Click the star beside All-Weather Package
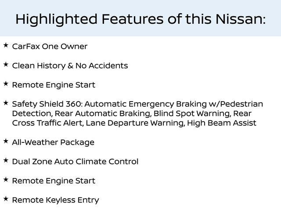Image resolution: width=281 pixels, height=211 pixels. pos(5,141)
